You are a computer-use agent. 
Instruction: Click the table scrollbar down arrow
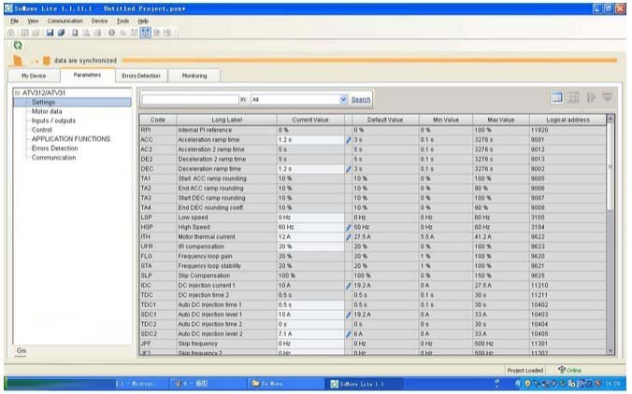tap(610, 351)
